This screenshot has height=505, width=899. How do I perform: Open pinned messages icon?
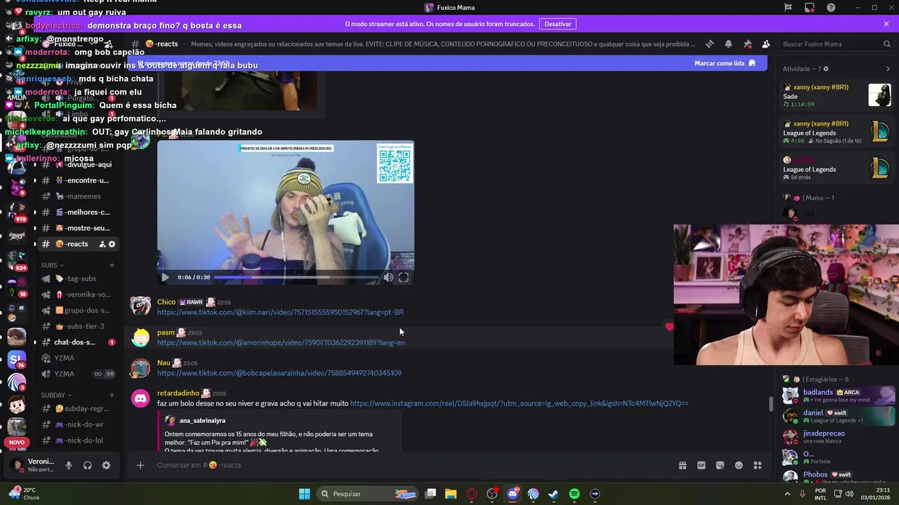click(747, 44)
